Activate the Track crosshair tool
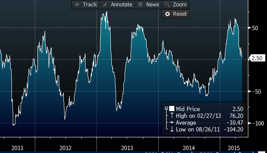The height and width of the screenshot is (153, 267). (85, 5)
